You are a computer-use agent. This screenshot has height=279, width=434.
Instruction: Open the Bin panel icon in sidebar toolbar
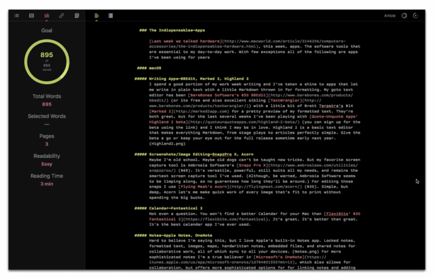[x=32, y=15]
